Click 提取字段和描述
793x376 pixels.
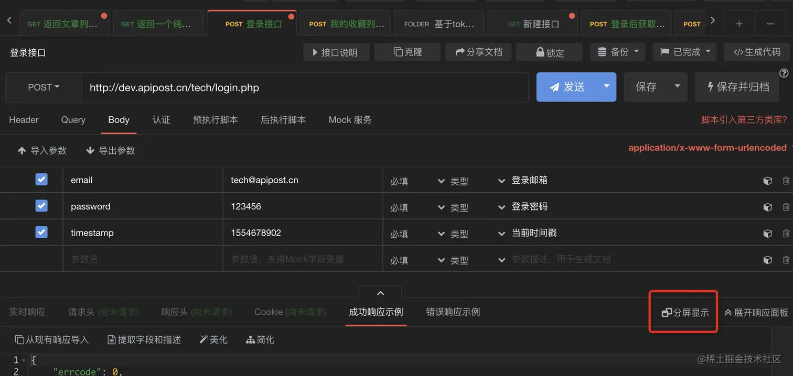tap(144, 340)
